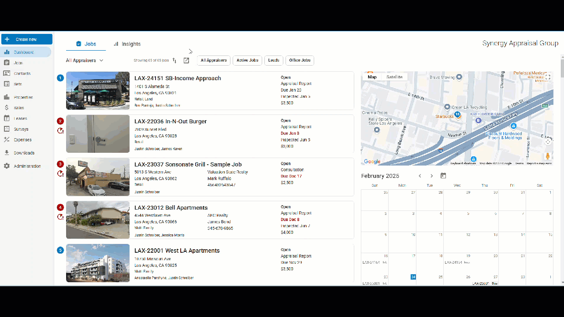Click the 'February 2025' calendar heading
The image size is (564, 317).
(x=380, y=176)
